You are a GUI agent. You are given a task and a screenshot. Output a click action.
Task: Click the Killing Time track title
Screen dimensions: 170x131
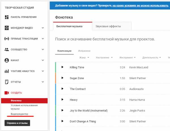pos(77,67)
